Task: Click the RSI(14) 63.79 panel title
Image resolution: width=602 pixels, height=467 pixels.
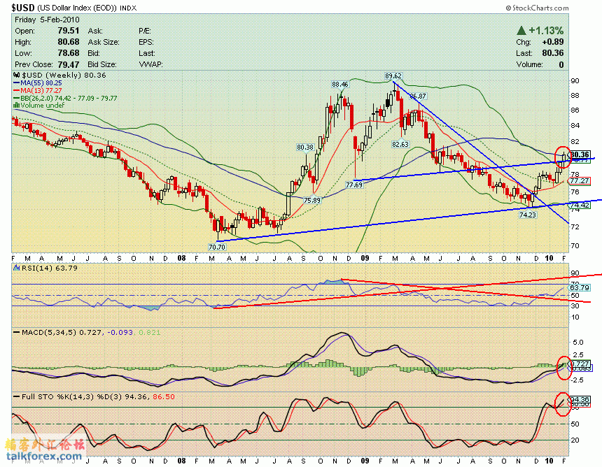Action: (45, 268)
